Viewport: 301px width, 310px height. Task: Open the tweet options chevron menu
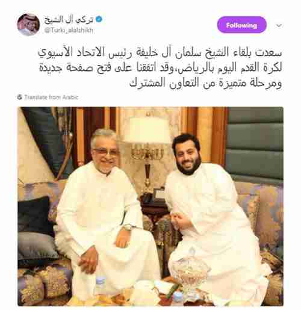point(279,25)
